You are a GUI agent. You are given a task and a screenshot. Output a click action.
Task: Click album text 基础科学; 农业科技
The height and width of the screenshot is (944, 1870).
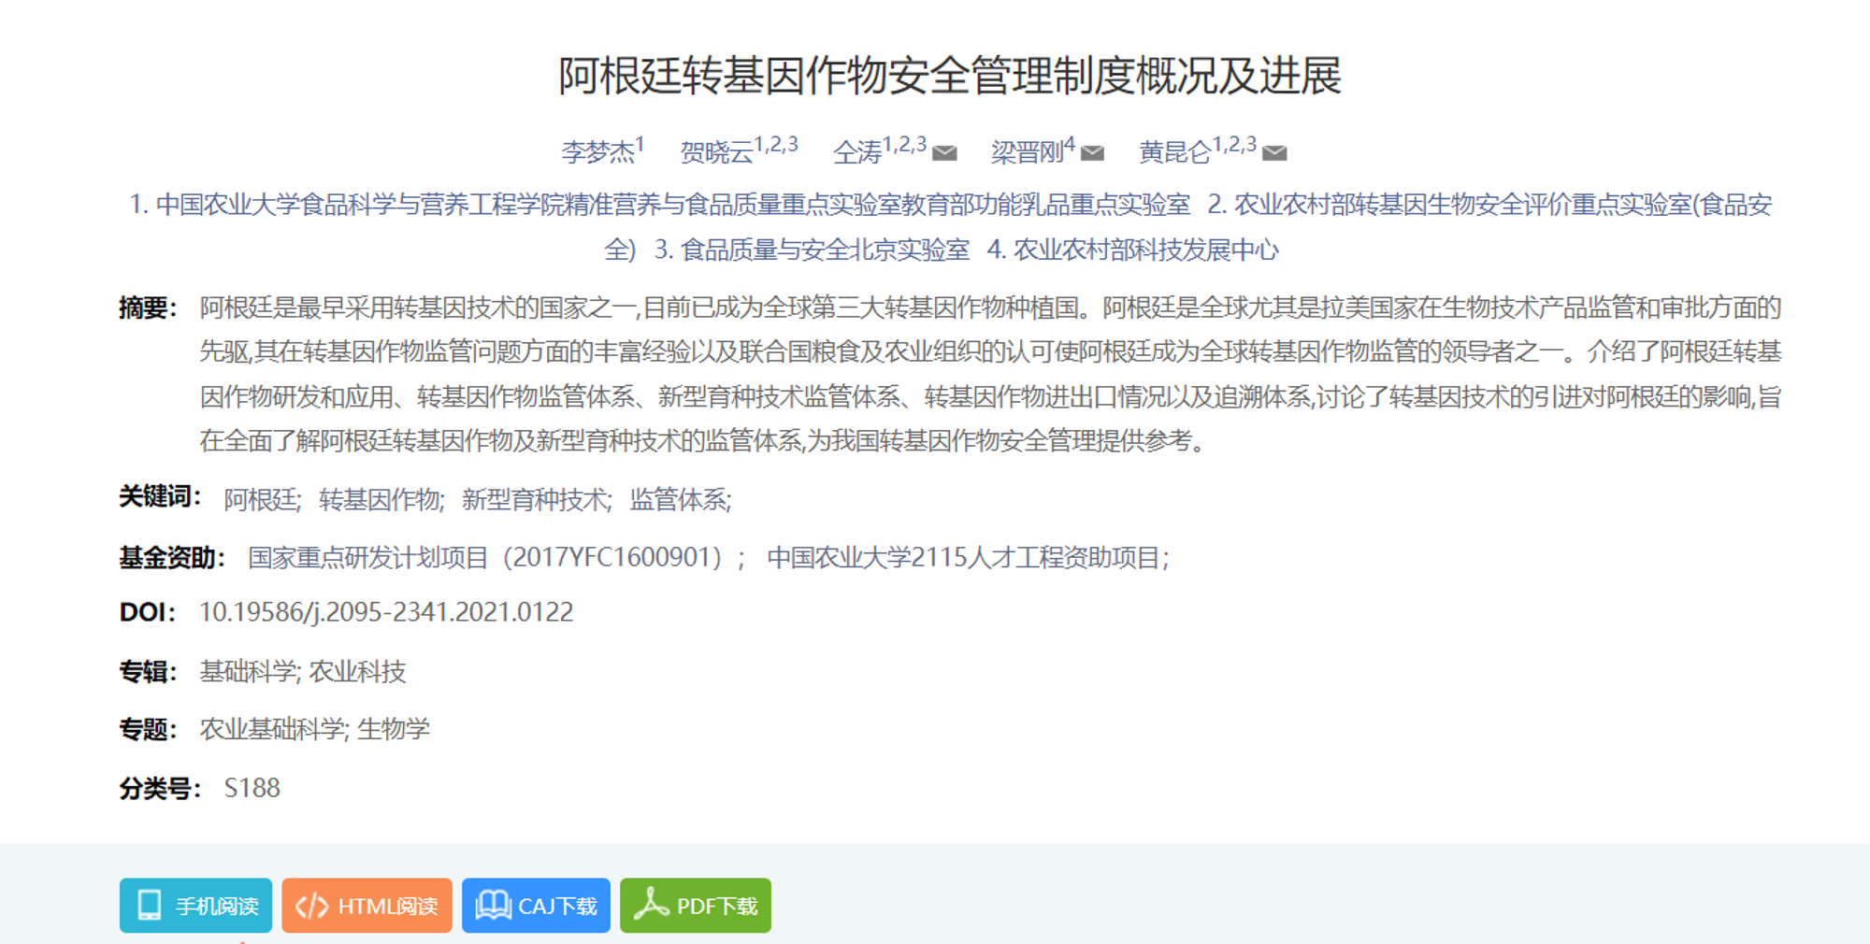(x=303, y=671)
